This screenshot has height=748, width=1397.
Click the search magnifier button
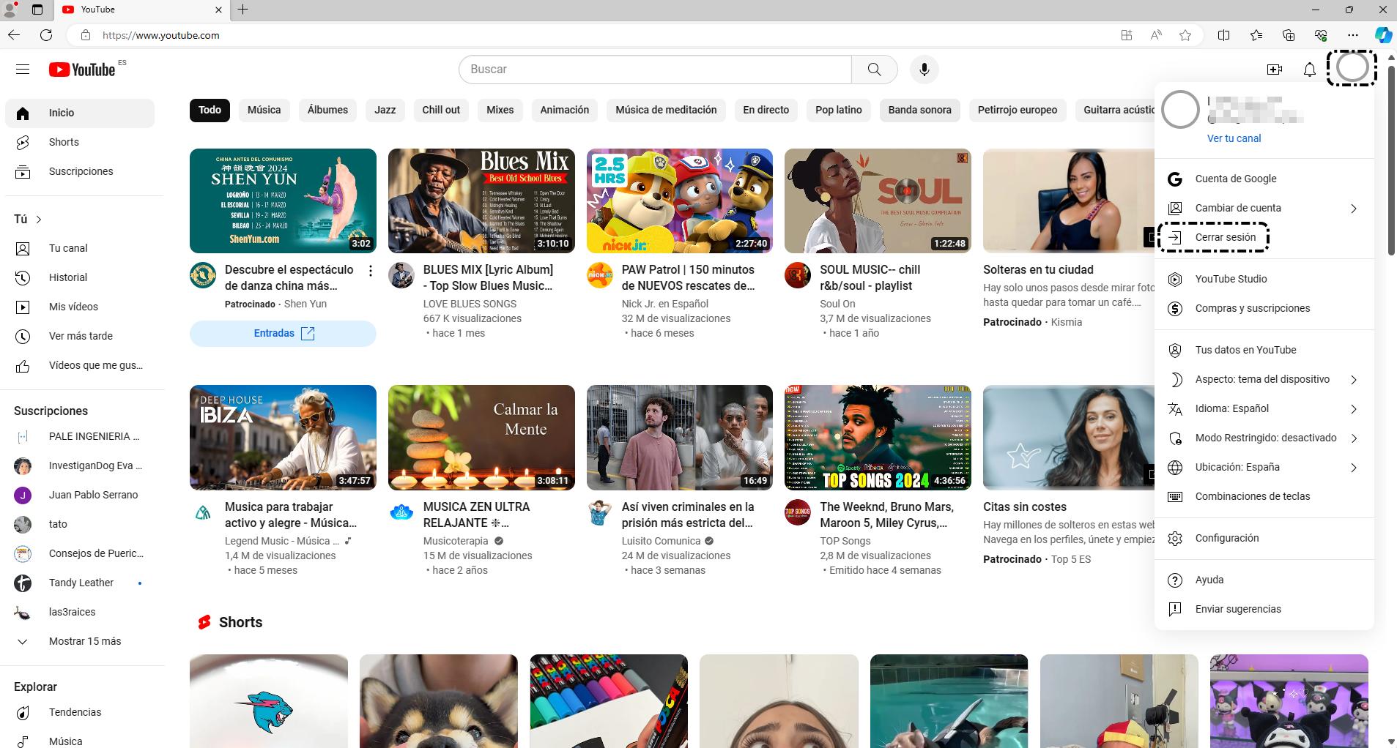tap(874, 70)
